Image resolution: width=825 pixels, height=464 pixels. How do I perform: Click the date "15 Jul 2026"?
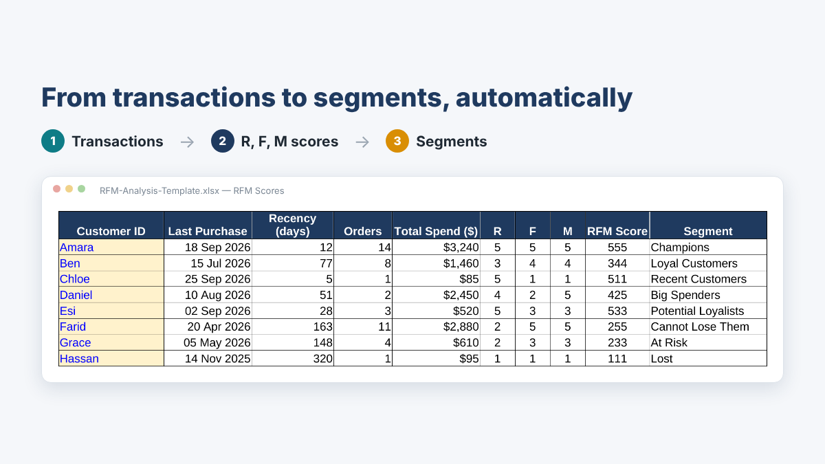tap(221, 263)
